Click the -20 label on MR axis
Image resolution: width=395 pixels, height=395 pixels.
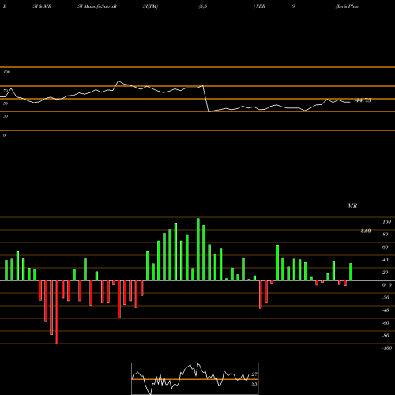point(386,298)
